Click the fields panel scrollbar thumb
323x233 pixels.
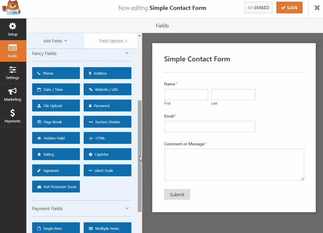point(140,156)
